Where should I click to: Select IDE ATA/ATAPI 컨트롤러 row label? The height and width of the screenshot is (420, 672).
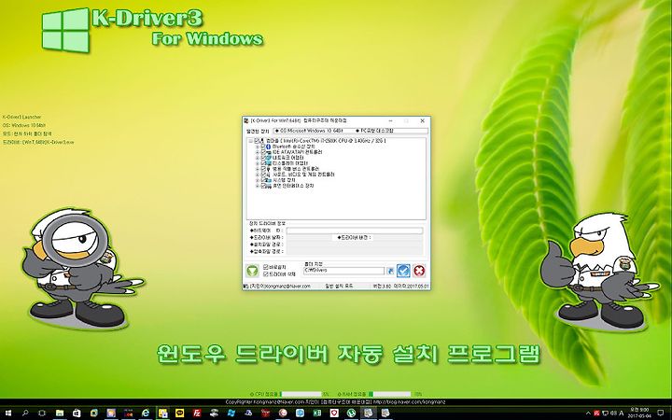coord(298,152)
